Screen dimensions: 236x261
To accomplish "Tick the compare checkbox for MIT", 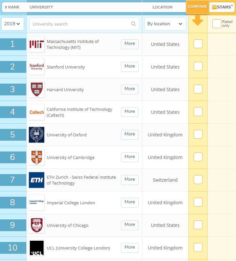I will pos(198,44).
